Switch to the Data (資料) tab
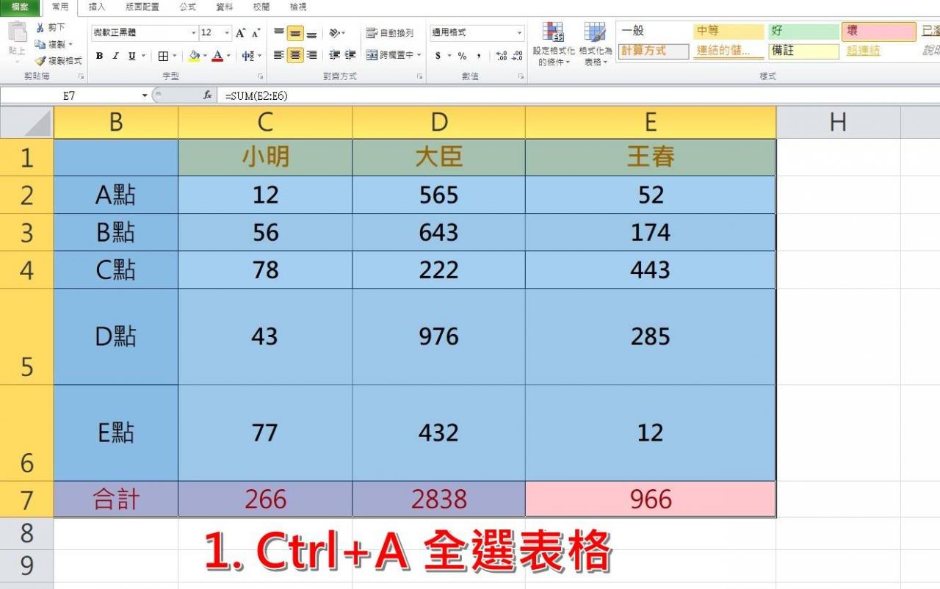Image resolution: width=940 pixels, height=589 pixels. click(225, 7)
